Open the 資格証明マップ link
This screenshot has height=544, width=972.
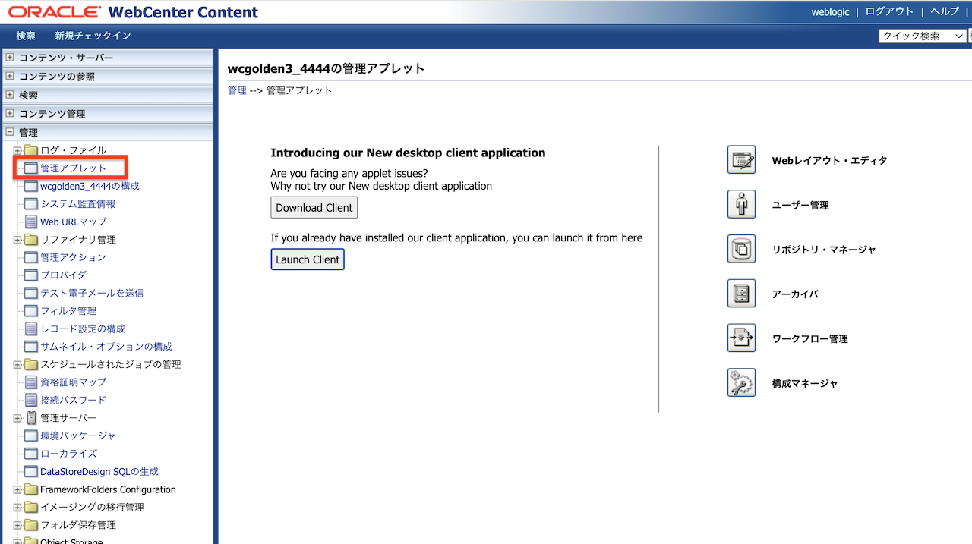[73, 382]
